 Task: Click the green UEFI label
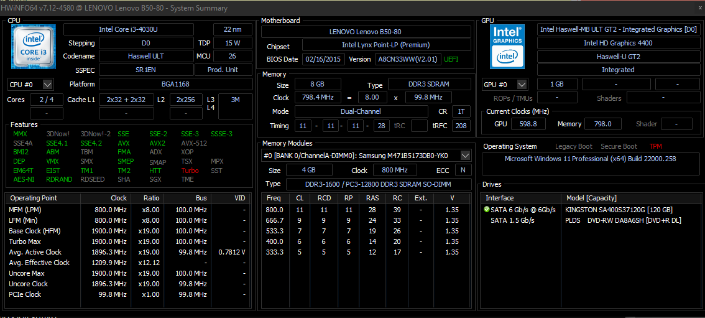(451, 59)
